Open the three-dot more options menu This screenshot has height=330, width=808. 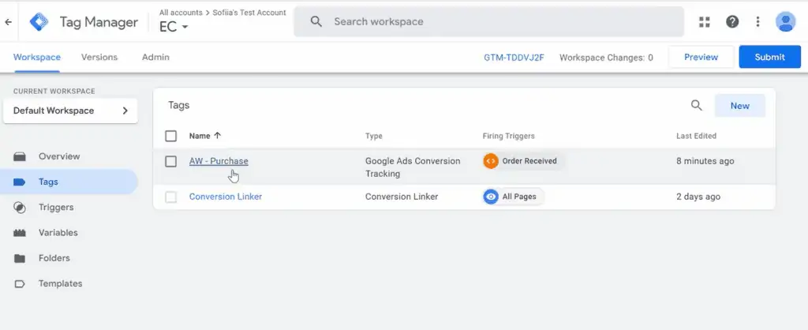click(x=757, y=21)
